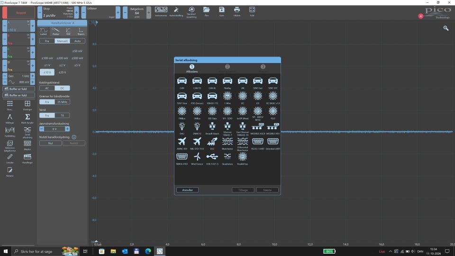Choose the Parallel bus decoder
Image resolution: width=455 pixels, height=256 pixels.
point(243,157)
